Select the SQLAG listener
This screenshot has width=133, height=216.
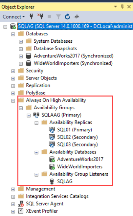pyautogui.click(x=65, y=182)
